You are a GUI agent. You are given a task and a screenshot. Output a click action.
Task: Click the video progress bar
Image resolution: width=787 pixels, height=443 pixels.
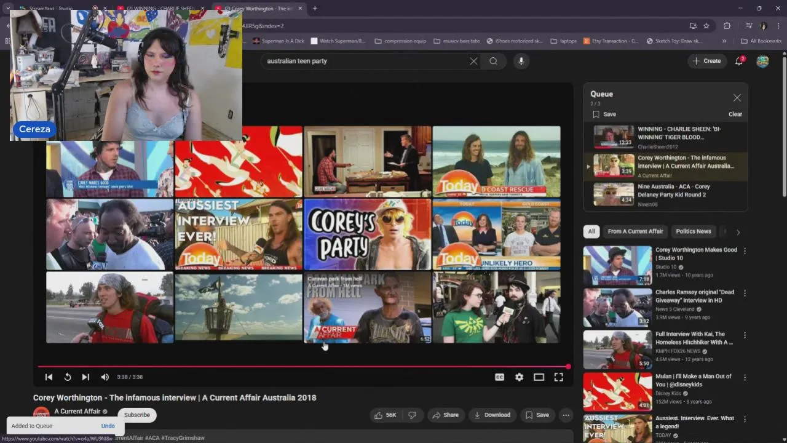(x=304, y=367)
